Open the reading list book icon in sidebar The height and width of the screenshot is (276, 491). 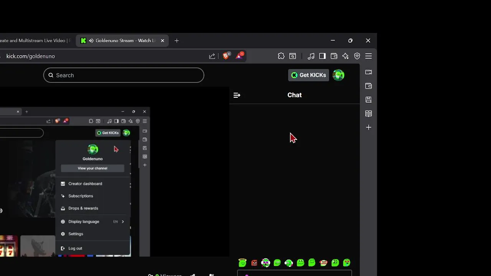369,113
